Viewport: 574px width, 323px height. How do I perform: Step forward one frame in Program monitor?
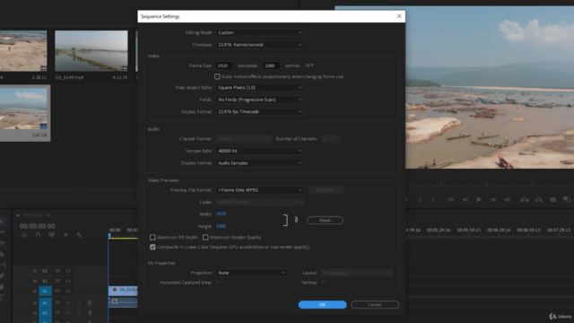493,199
